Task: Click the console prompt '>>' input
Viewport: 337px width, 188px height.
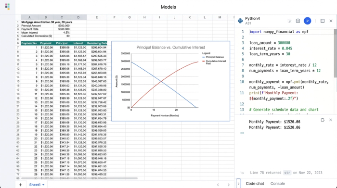Action: click(242, 133)
